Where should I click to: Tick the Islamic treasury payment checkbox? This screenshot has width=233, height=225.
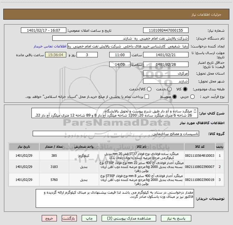point(147,97)
